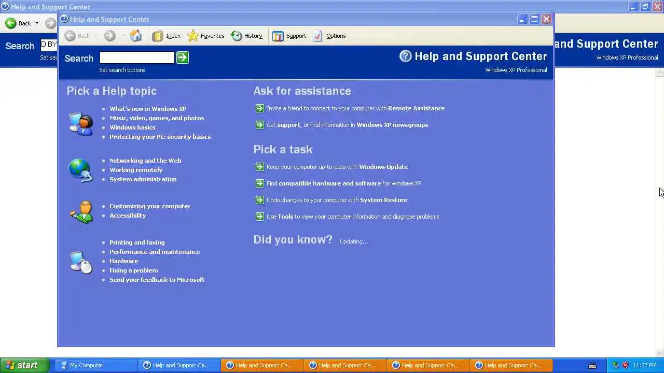Open Protecting your PC: security basics

coord(160,137)
